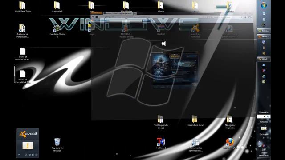Launch Mozilla Firefox from the desktop

230,143
